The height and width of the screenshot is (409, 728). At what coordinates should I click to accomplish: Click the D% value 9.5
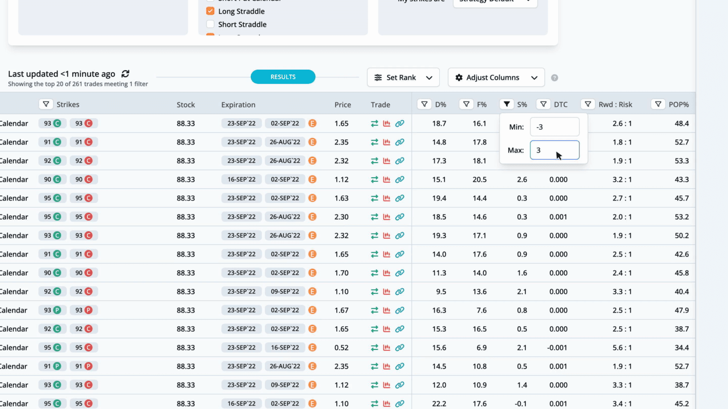pyautogui.click(x=441, y=291)
